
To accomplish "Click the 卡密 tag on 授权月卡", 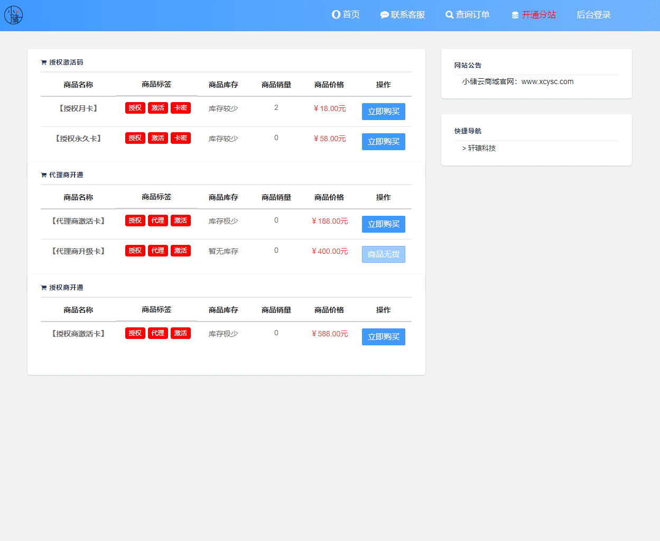I will click(180, 108).
